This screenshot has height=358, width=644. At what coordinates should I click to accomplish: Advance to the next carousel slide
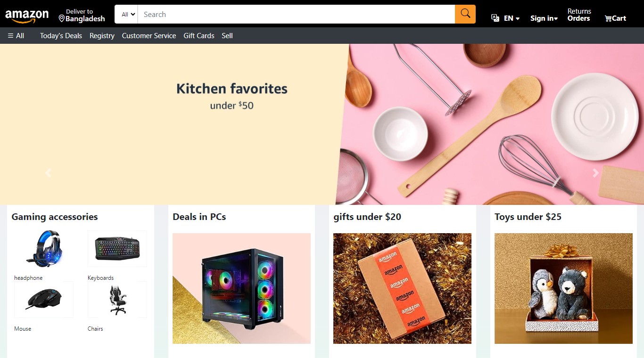coord(595,173)
